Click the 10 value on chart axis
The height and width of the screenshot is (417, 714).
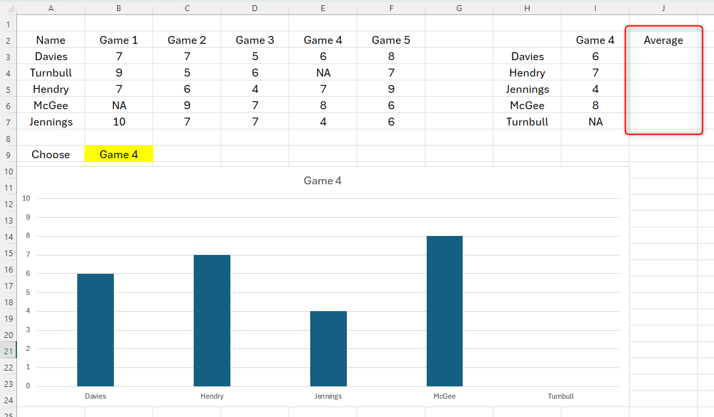[26, 198]
